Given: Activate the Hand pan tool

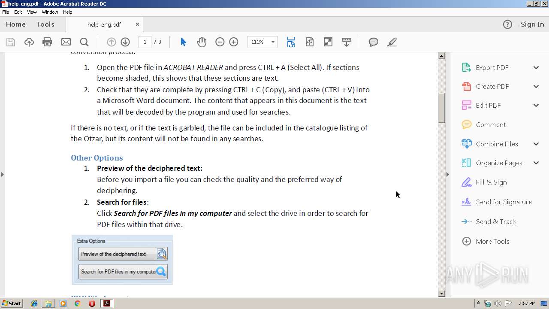Looking at the screenshot, I should [202, 42].
